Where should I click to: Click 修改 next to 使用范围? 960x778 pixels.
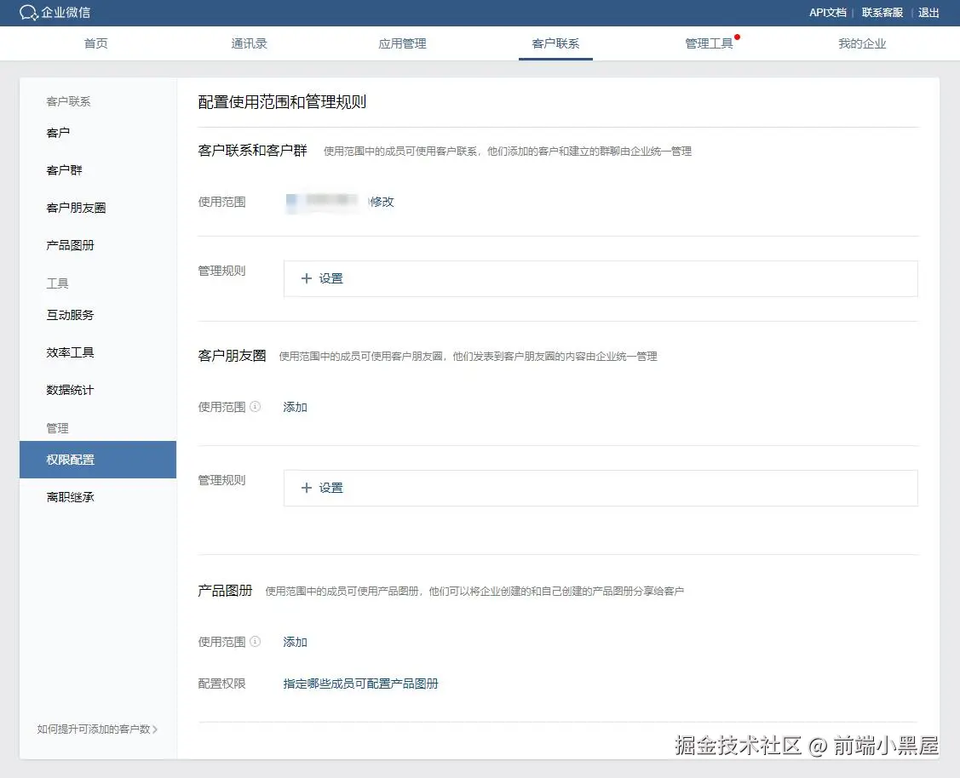point(382,201)
